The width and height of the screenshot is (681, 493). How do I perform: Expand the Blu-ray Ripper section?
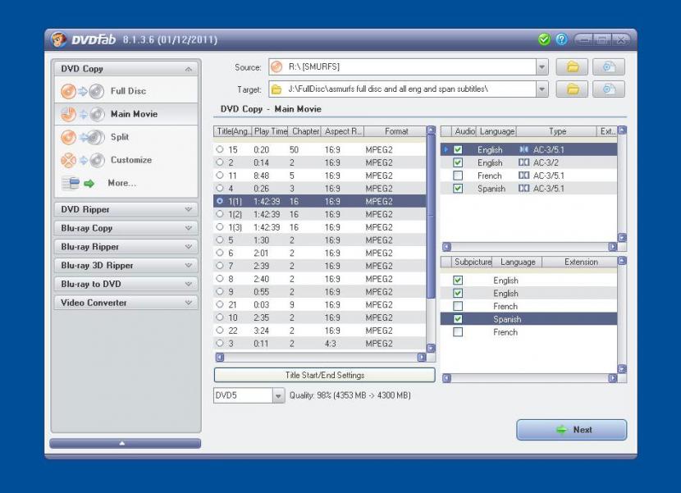point(189,247)
